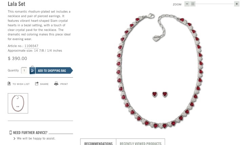Click the wish list icon

click(x=9, y=84)
